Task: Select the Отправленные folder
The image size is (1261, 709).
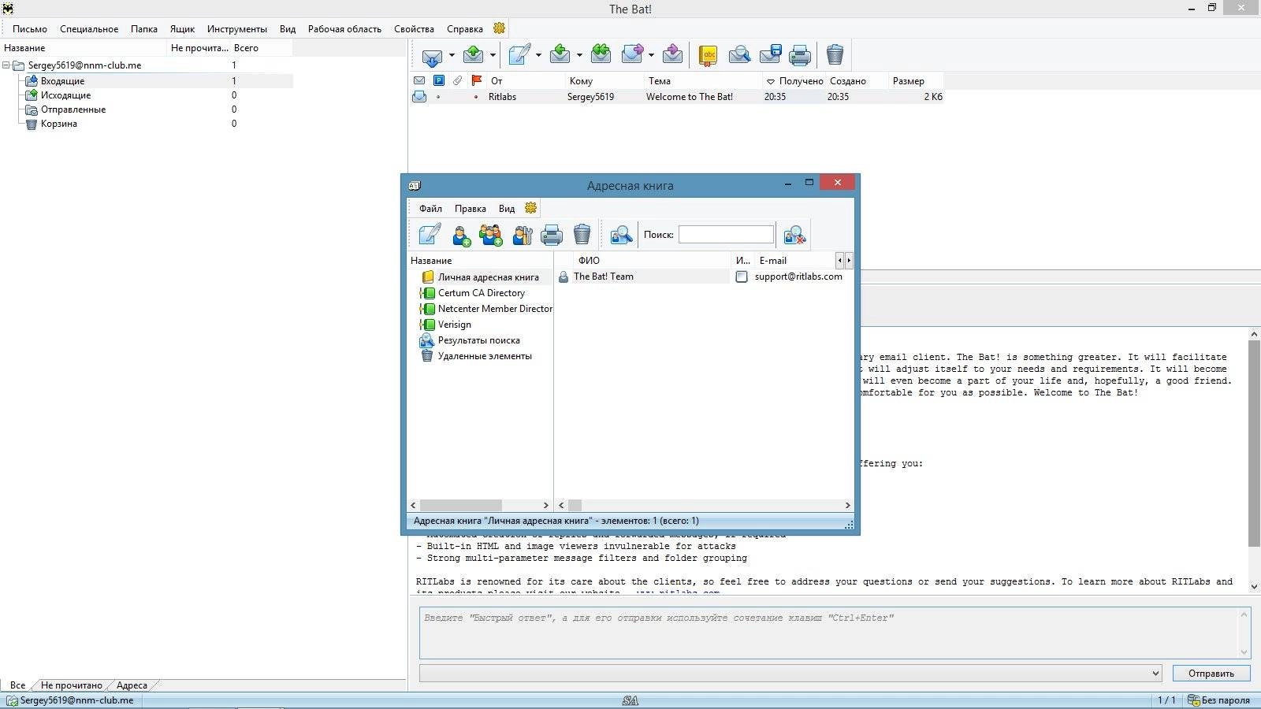Action: point(73,110)
